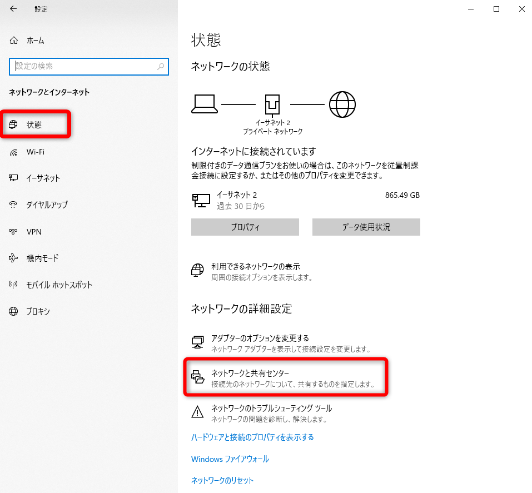Click the ethernet adapter icon in diagram

pyautogui.click(x=272, y=105)
